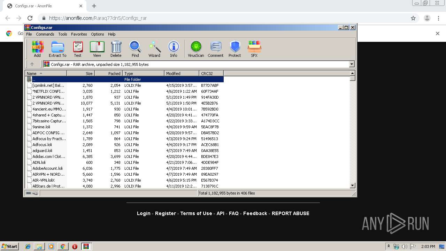Open the Find magnifier icon
Screen dimensions: 446x251
pyautogui.click(x=135, y=49)
